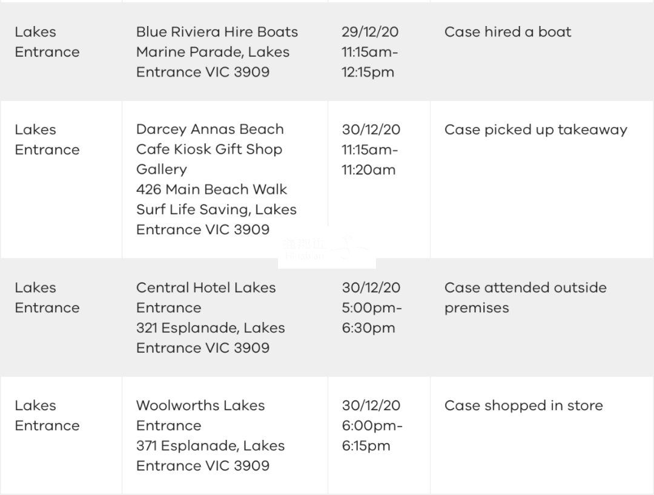Select the 'Case shopped in store' note
The height and width of the screenshot is (495, 654).
523,405
